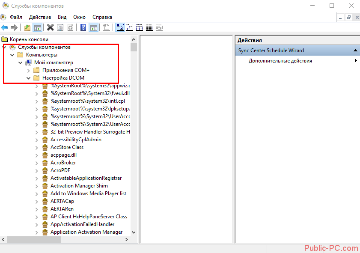360x253 pixels.
Task: Open the Файл menu
Action: tap(16, 17)
